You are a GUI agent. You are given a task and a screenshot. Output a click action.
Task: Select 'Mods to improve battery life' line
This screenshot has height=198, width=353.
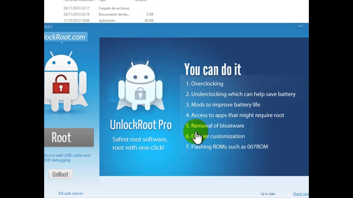coord(223,105)
